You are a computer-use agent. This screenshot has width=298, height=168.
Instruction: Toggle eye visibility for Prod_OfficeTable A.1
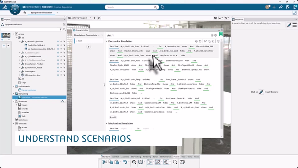pyautogui.click(x=61, y=45)
